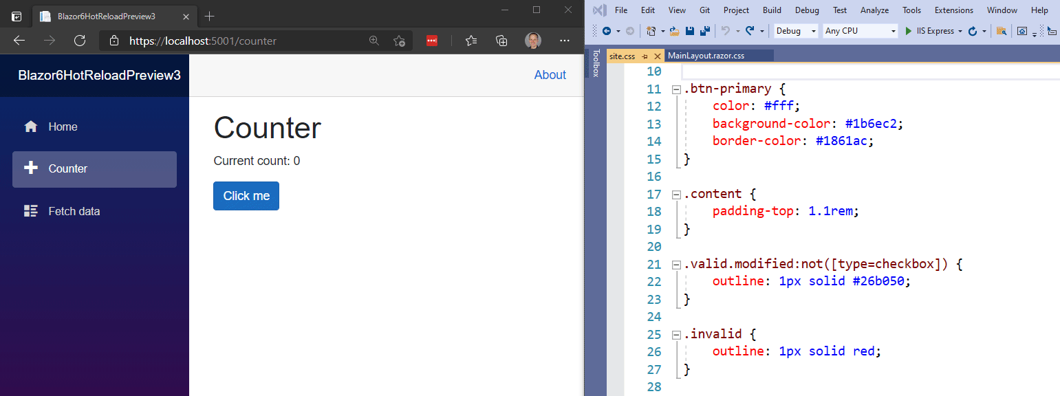
Task: Click Visual Studio Navigate Backward arrow icon
Action: (607, 31)
